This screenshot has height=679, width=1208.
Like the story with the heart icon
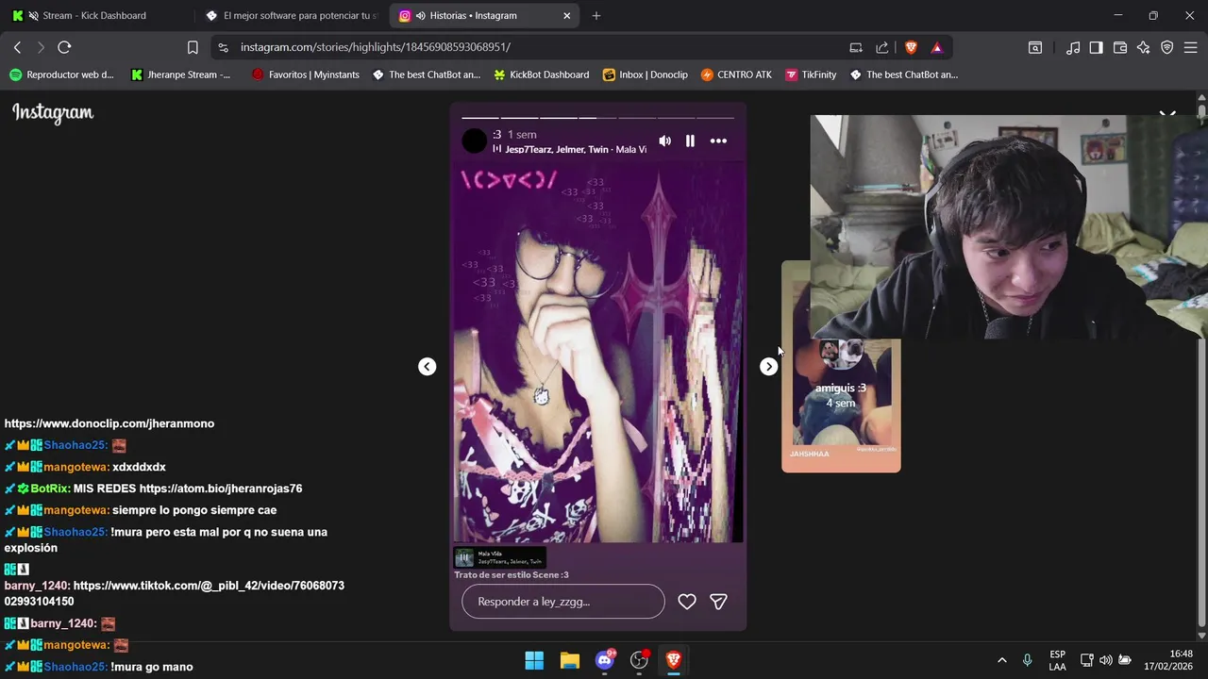(x=687, y=602)
